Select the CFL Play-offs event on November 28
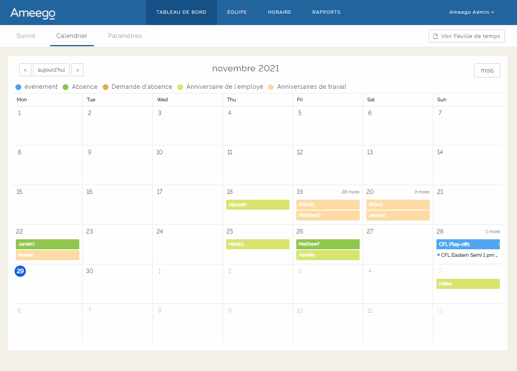 (467, 244)
